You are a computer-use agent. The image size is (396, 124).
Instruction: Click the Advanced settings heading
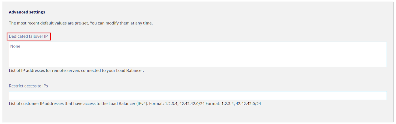point(27,12)
